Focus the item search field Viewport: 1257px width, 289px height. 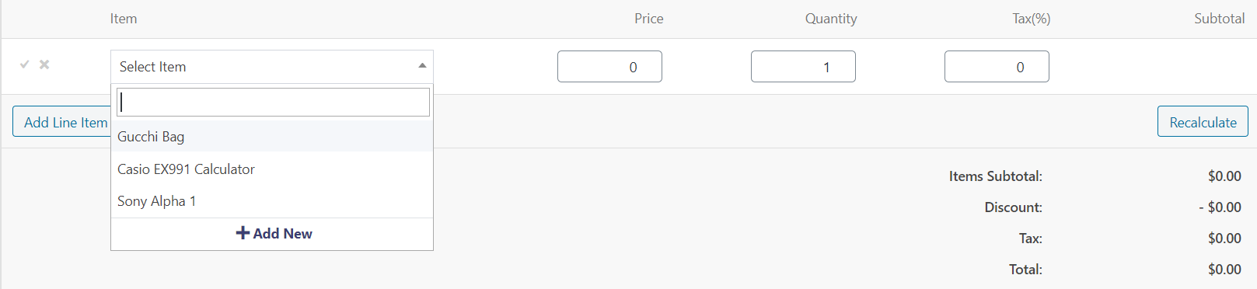click(273, 102)
